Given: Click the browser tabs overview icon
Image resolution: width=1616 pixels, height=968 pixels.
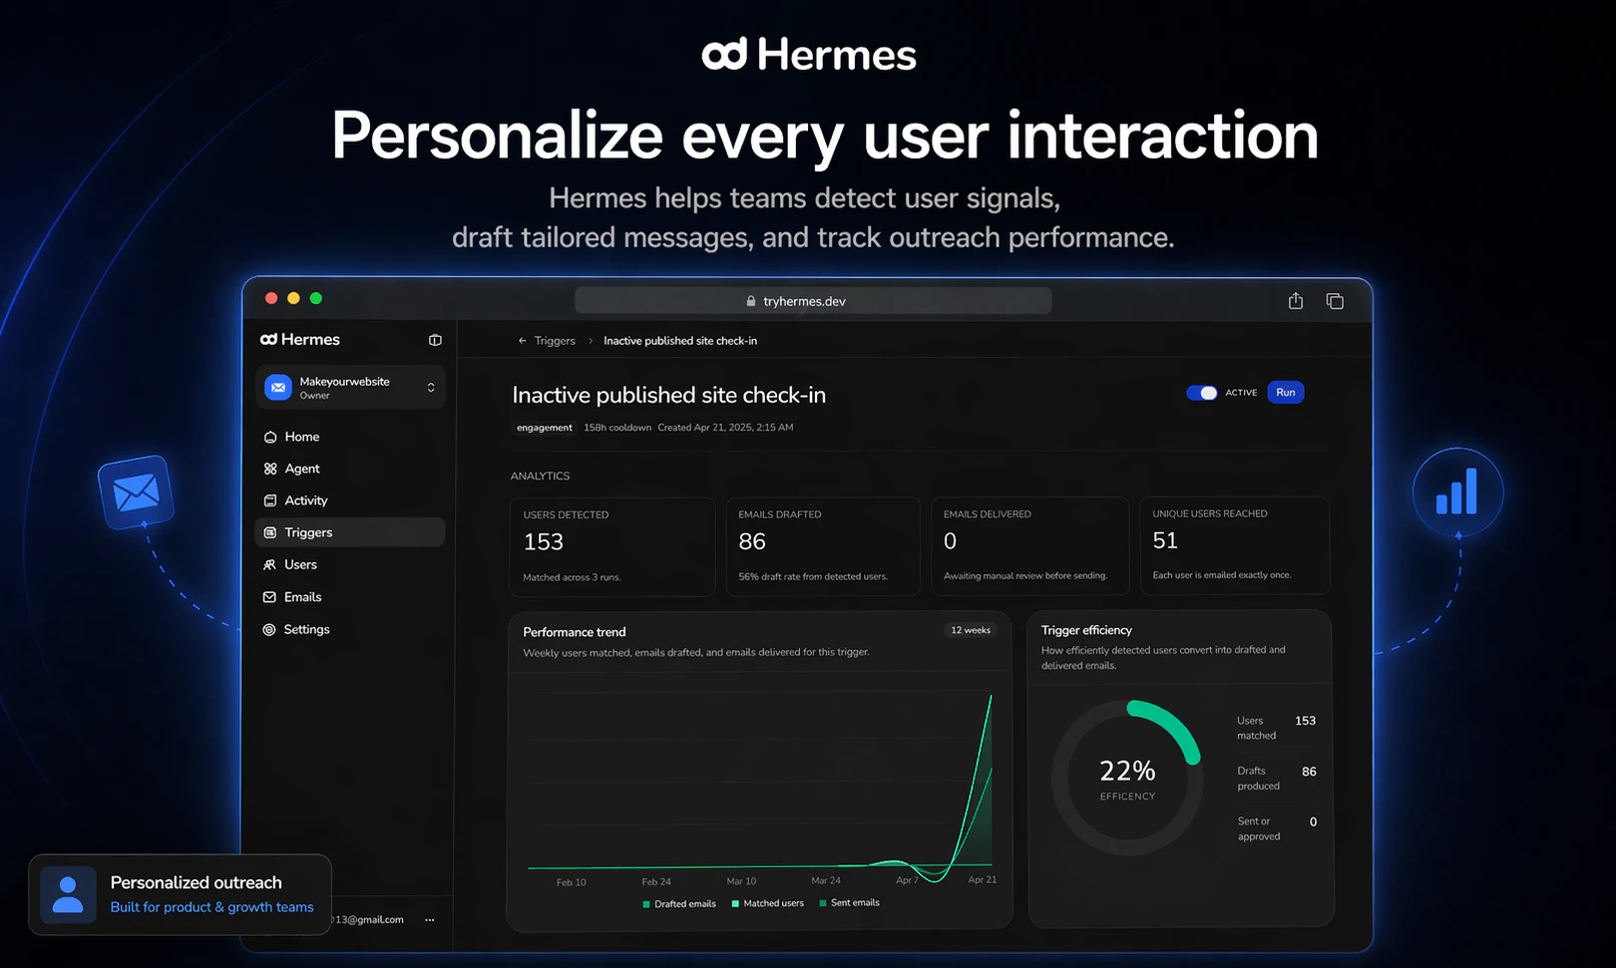Looking at the screenshot, I should (x=1335, y=301).
